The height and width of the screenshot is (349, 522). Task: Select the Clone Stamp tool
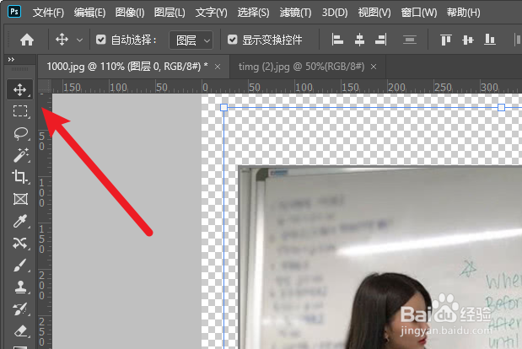[x=20, y=287]
